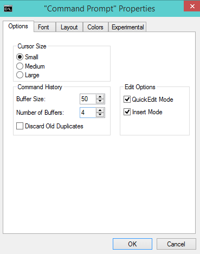Go to the Colors tab
The height and width of the screenshot is (254, 200).
tap(95, 27)
